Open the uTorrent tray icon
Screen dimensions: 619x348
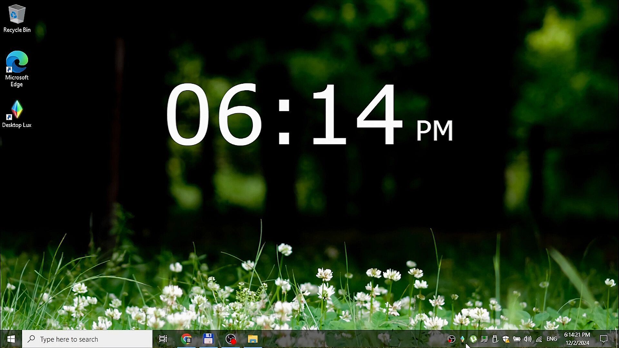(473, 339)
